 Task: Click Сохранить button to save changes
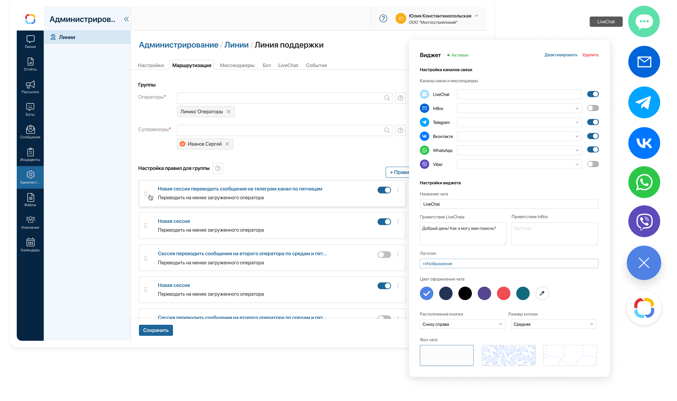[156, 330]
